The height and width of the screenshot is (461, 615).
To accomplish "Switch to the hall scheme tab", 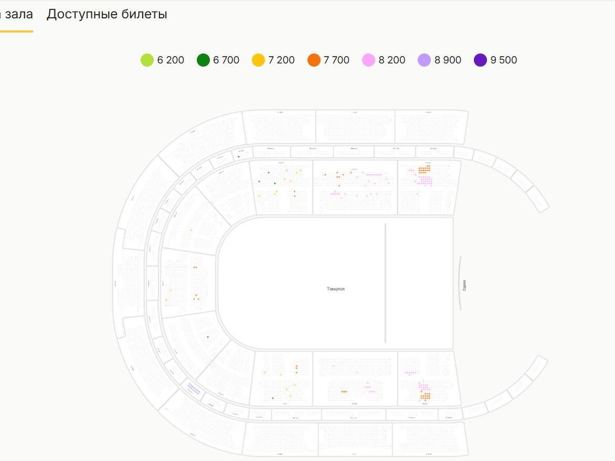I will [16, 14].
